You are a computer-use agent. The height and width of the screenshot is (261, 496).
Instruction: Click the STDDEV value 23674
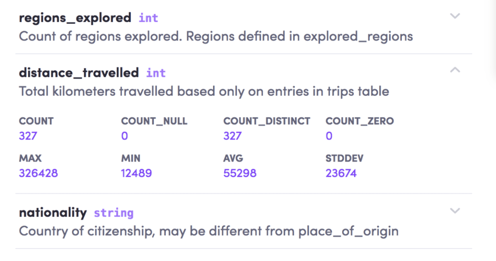coord(341,173)
